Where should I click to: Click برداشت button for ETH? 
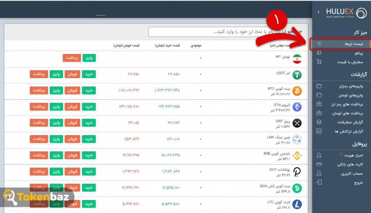[39, 106]
